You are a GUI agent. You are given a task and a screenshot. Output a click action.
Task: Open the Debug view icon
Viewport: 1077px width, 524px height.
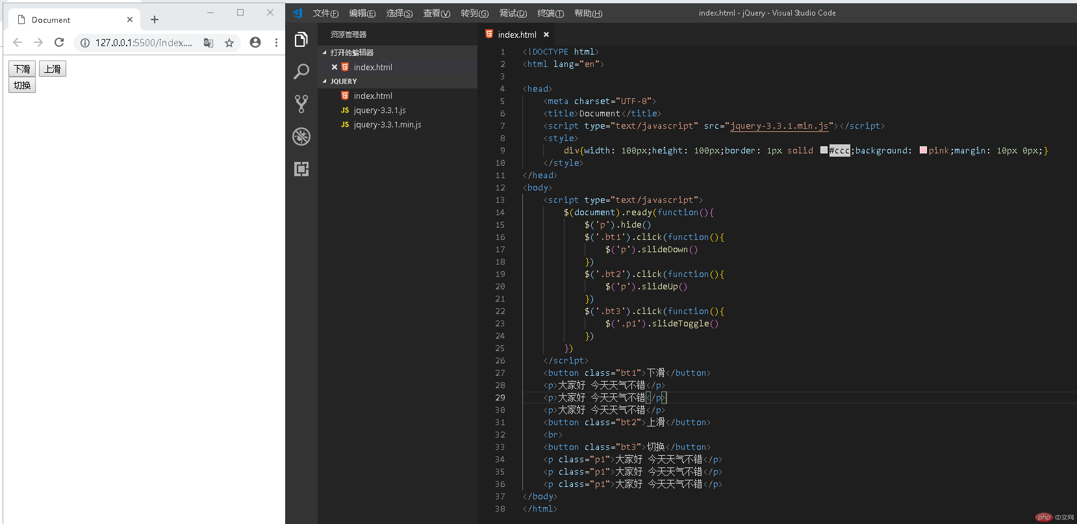(301, 137)
